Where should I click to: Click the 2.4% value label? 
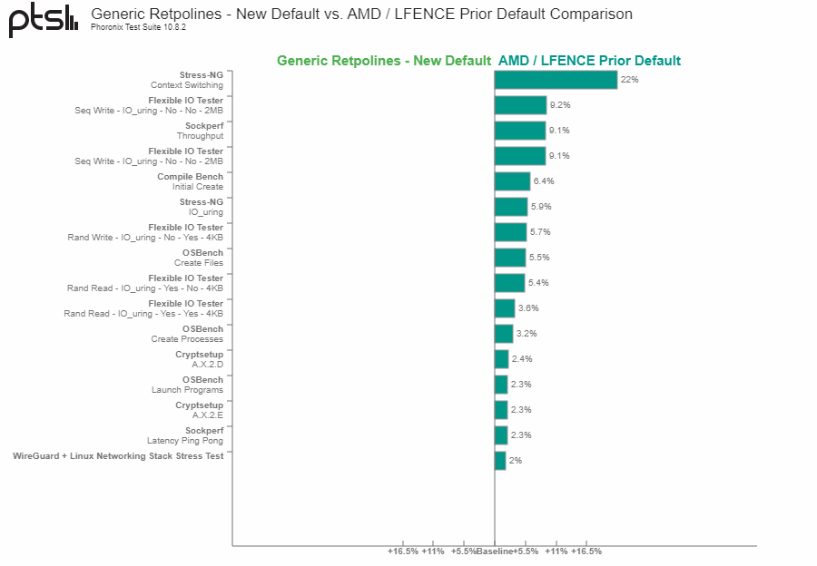tap(522, 359)
